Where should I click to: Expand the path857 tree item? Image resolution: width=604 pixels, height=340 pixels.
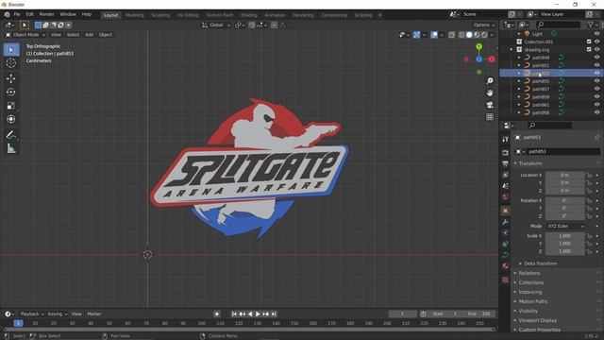click(x=519, y=89)
